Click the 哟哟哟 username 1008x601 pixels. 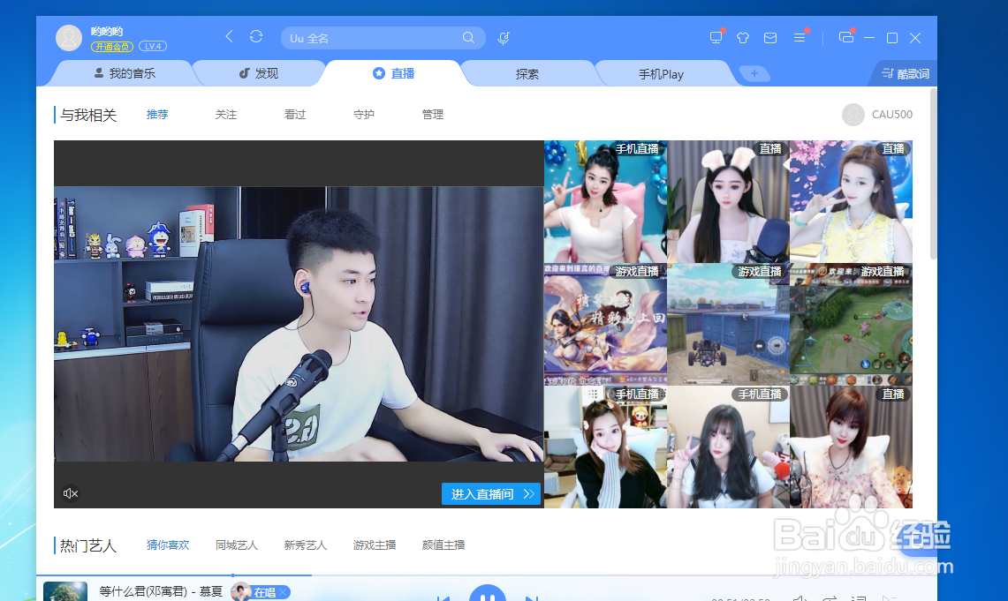tap(107, 31)
